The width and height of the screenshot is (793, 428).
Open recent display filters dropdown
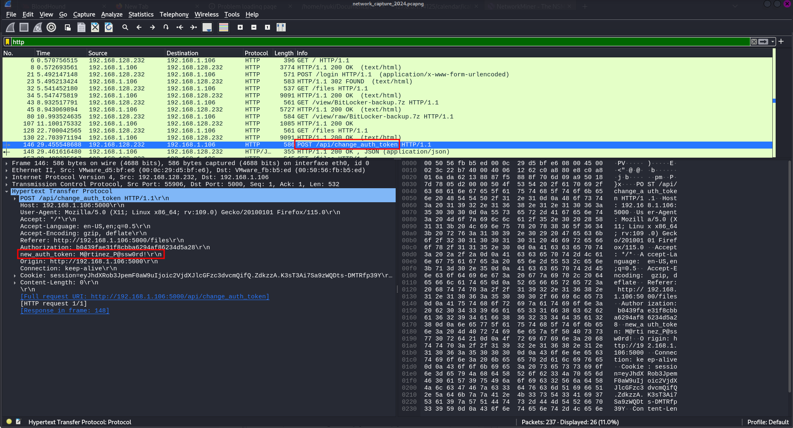tap(773, 42)
